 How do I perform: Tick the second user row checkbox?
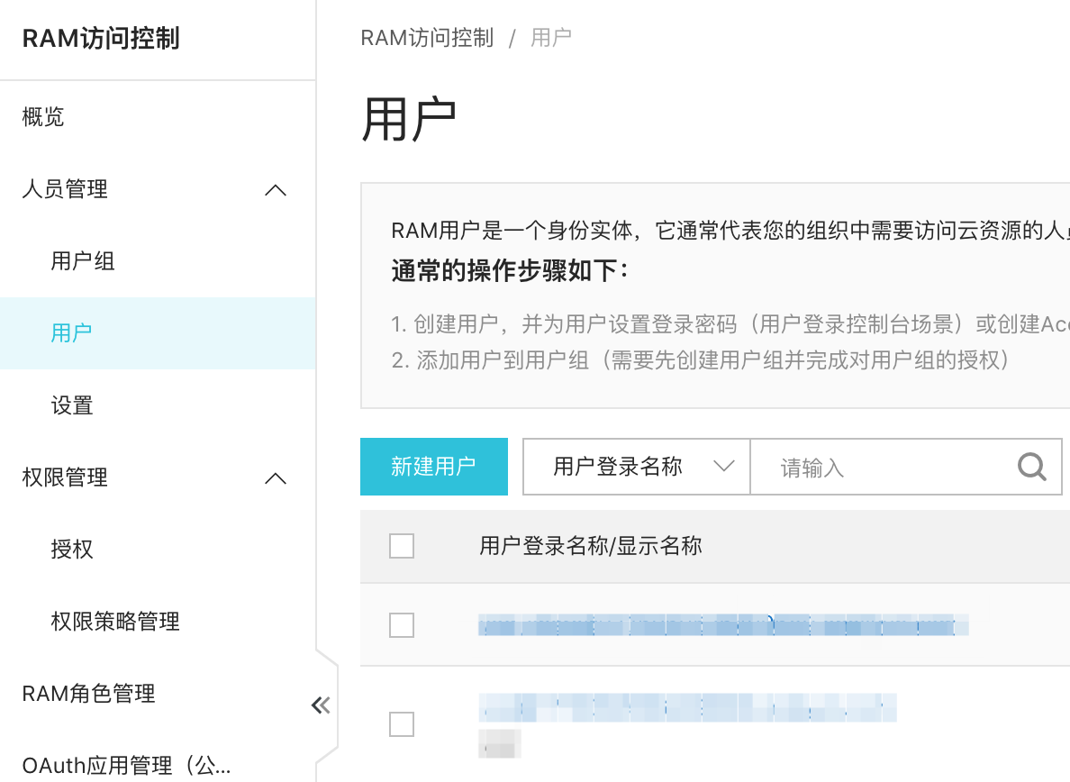(402, 724)
